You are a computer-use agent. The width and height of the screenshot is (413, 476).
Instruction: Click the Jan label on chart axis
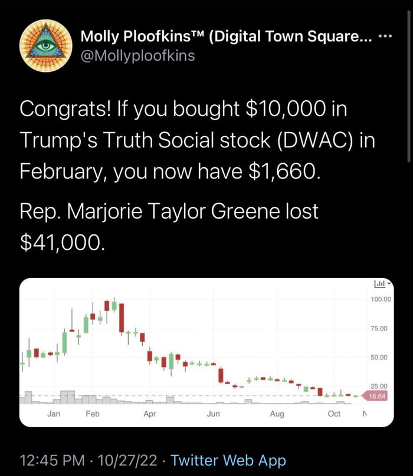(x=54, y=414)
